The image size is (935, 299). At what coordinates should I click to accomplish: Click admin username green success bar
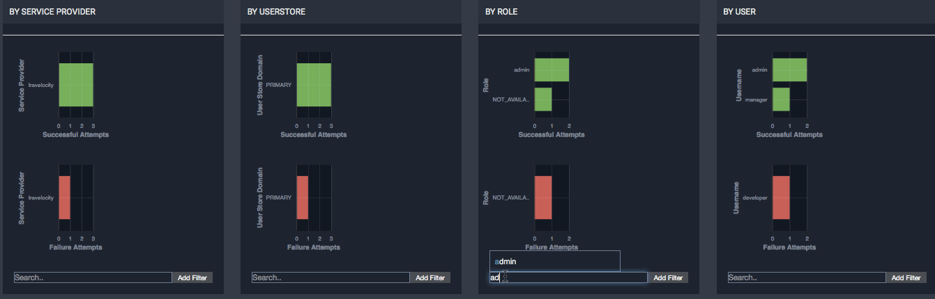coord(789,70)
